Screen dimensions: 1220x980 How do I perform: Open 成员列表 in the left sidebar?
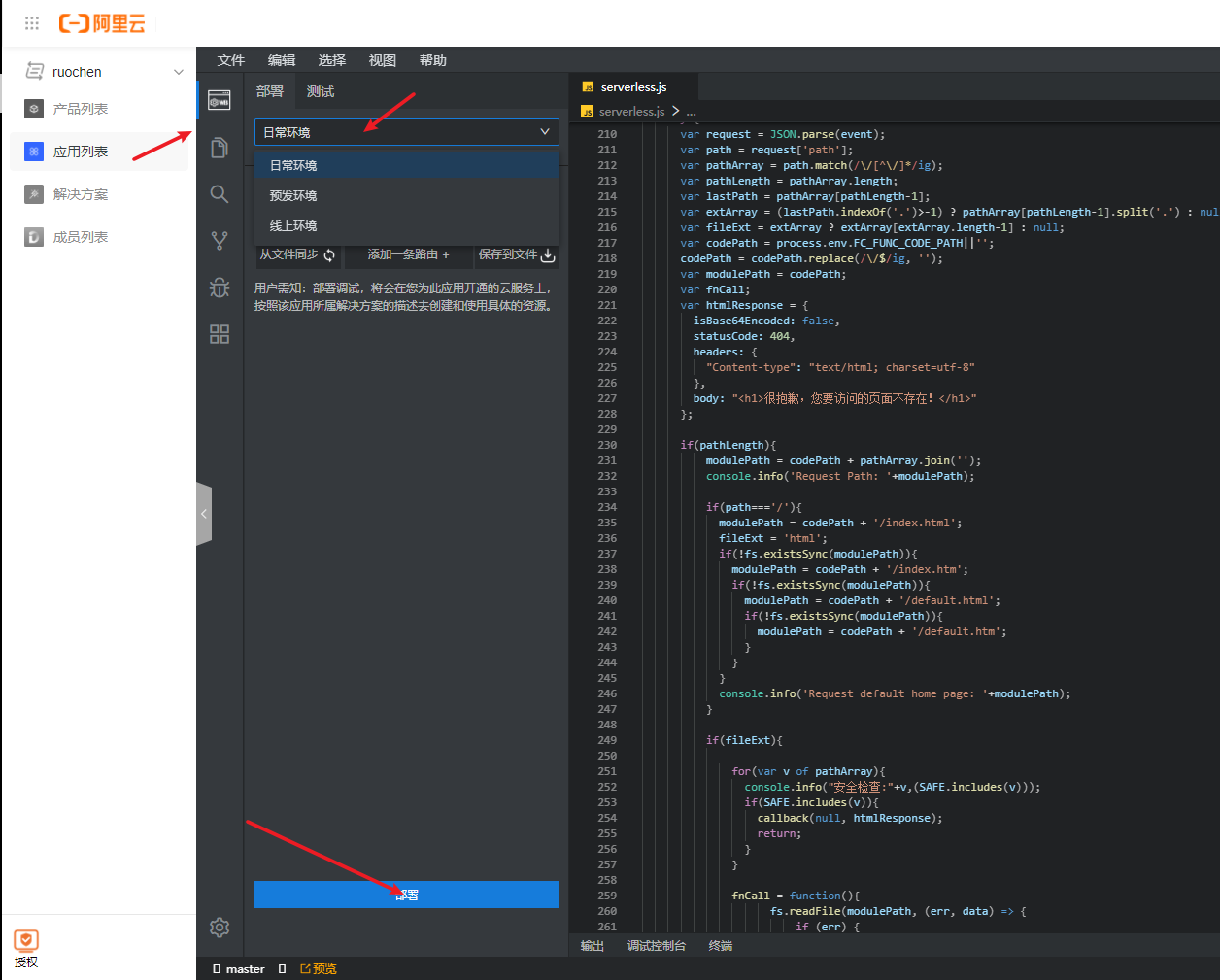coord(81,237)
